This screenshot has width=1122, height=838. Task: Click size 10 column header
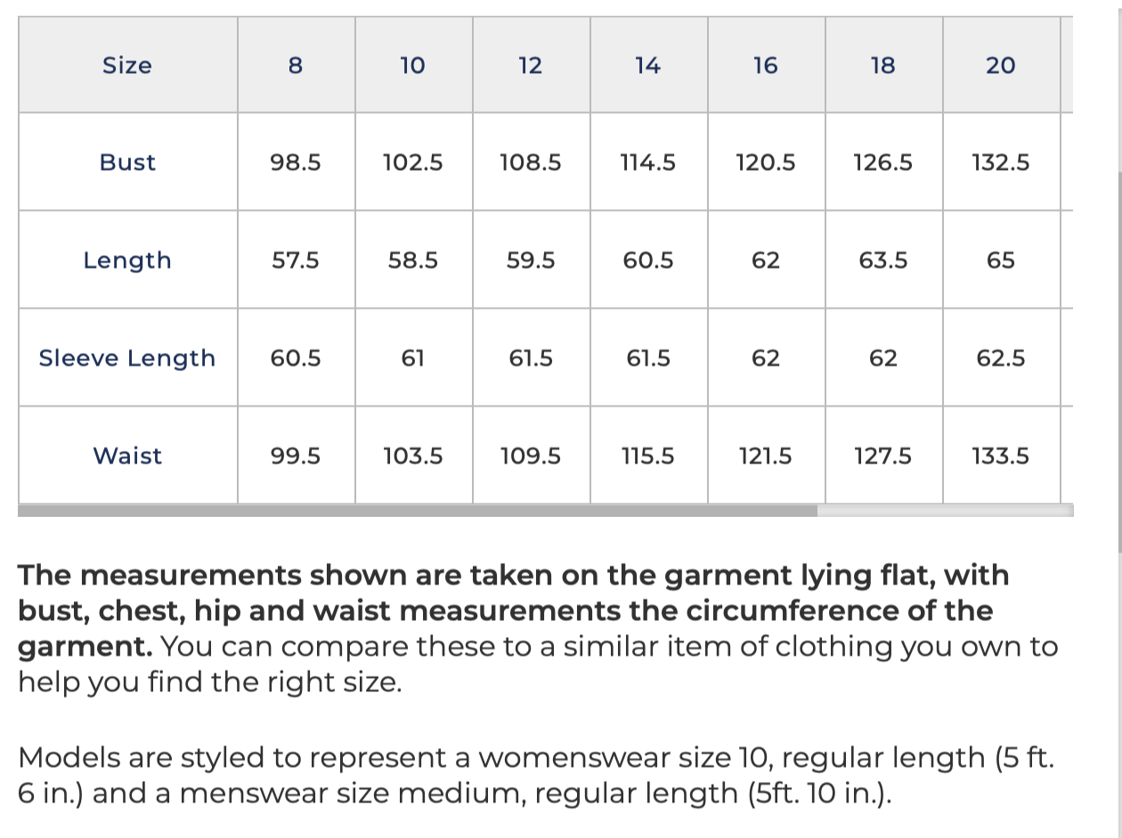[413, 65]
